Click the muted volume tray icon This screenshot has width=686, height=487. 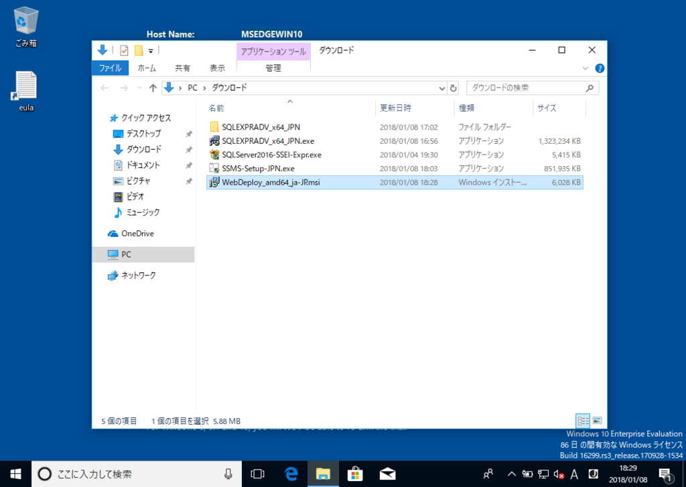559,474
